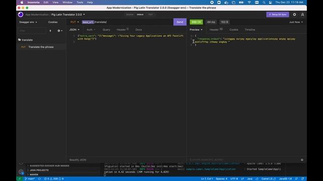Open Cookies manager
This screenshot has width=323, height=181.
point(52,22)
